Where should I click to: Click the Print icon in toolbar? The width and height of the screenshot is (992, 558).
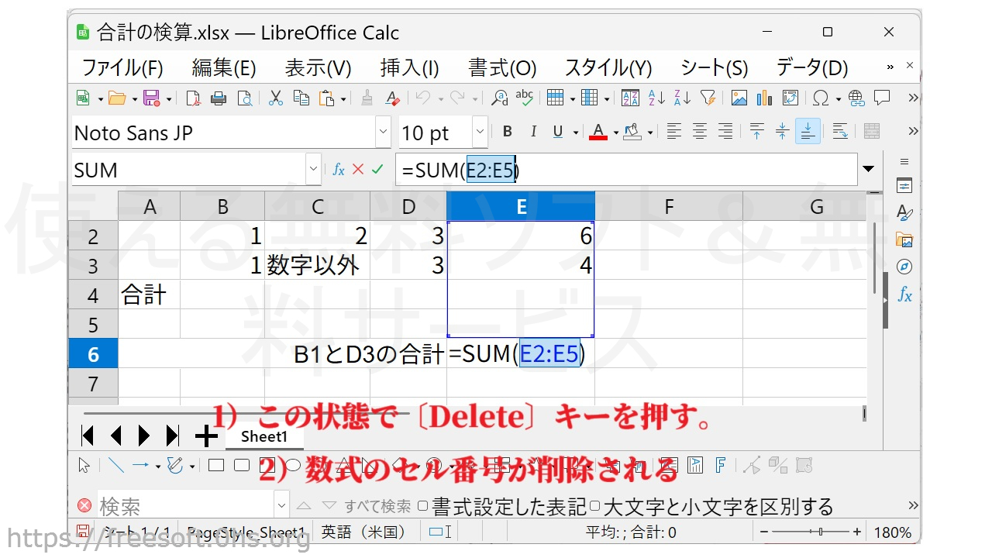(219, 98)
